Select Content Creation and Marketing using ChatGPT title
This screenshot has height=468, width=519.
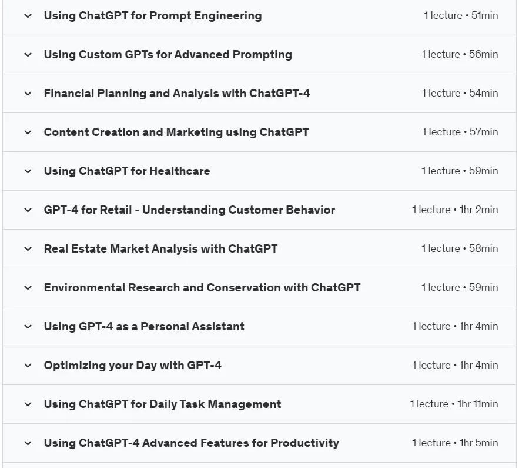point(176,132)
